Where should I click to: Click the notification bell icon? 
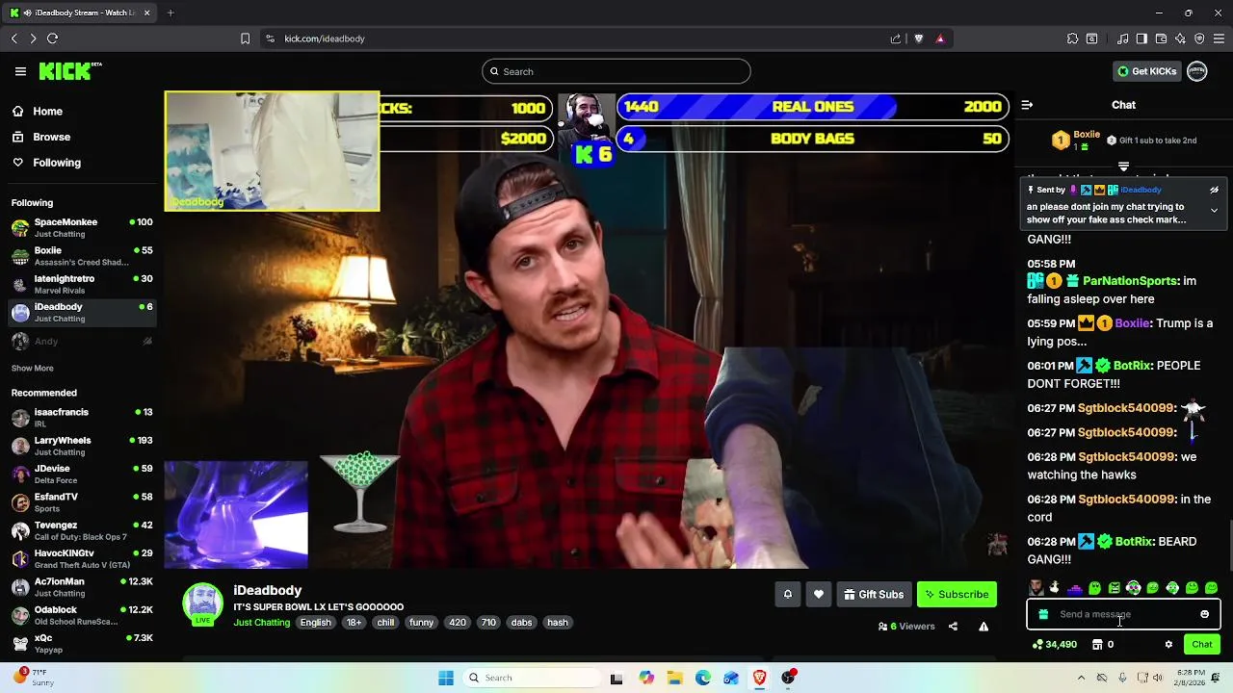[787, 595]
